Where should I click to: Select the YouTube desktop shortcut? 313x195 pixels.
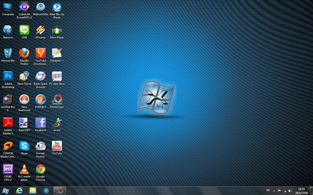(x=57, y=148)
